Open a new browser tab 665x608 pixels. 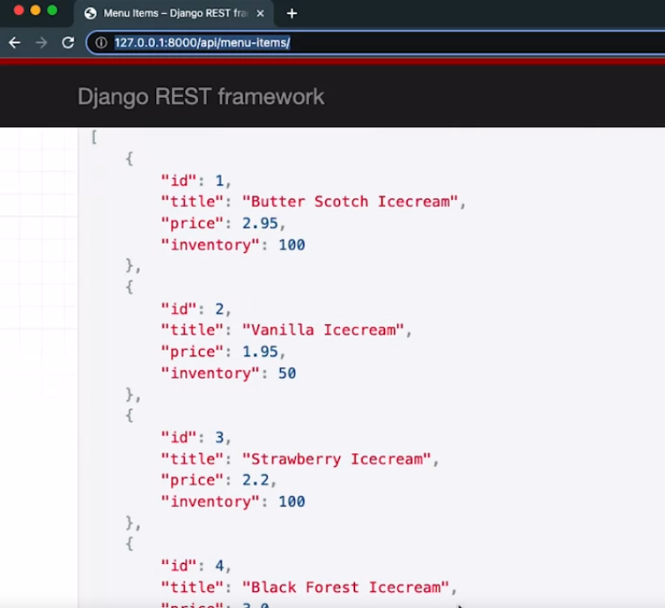coord(292,13)
